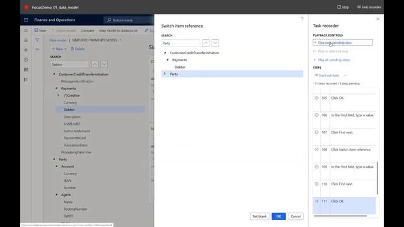The image size is (404, 227).
Task: Click the Save toolbar button
Action: click(x=40, y=30)
